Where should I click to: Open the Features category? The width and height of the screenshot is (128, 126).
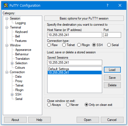(21, 41)
